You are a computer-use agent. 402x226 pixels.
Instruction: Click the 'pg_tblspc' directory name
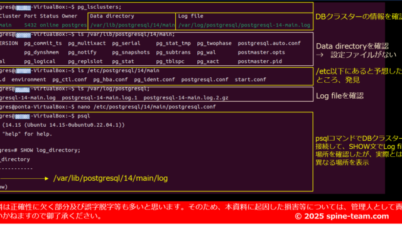(170, 62)
